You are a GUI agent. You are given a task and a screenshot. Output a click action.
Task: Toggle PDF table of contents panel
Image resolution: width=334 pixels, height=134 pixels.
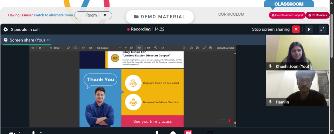pos(33,48)
